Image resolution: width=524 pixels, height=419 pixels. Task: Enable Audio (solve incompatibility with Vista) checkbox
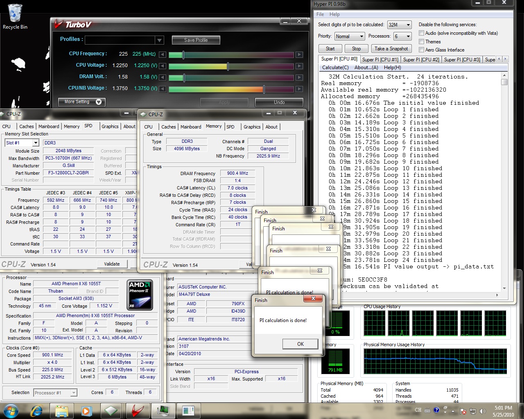[421, 33]
